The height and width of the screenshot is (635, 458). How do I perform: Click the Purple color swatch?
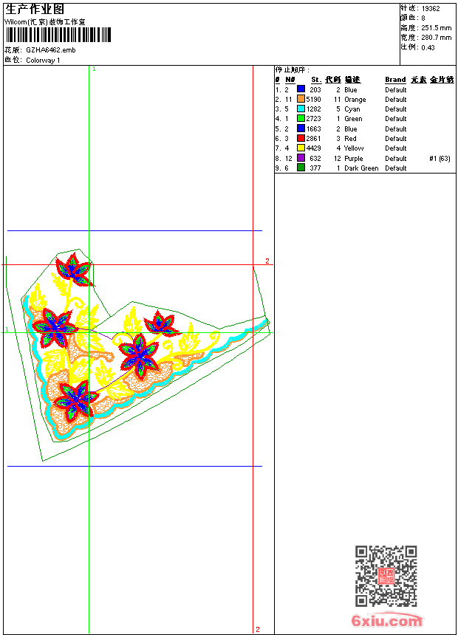301,158
